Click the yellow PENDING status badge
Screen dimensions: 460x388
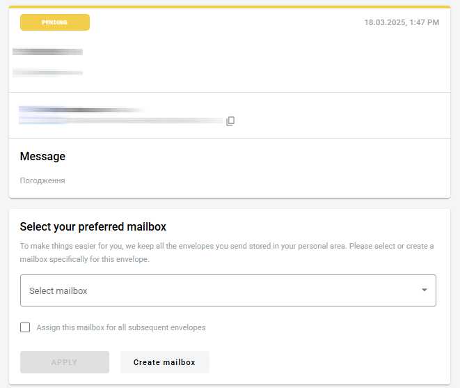pyautogui.click(x=55, y=22)
